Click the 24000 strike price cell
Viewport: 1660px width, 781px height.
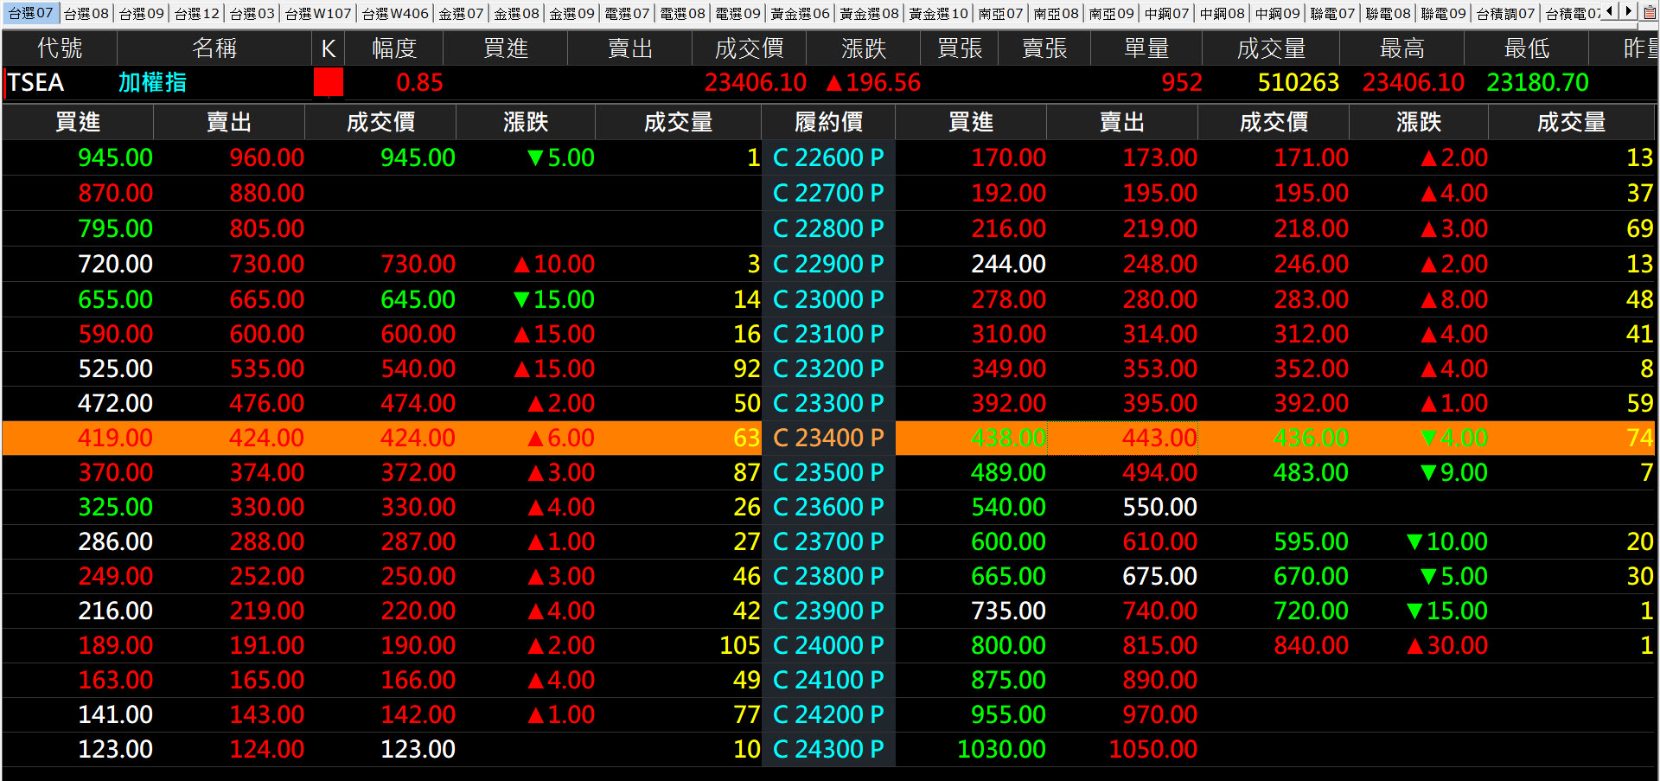(x=828, y=646)
